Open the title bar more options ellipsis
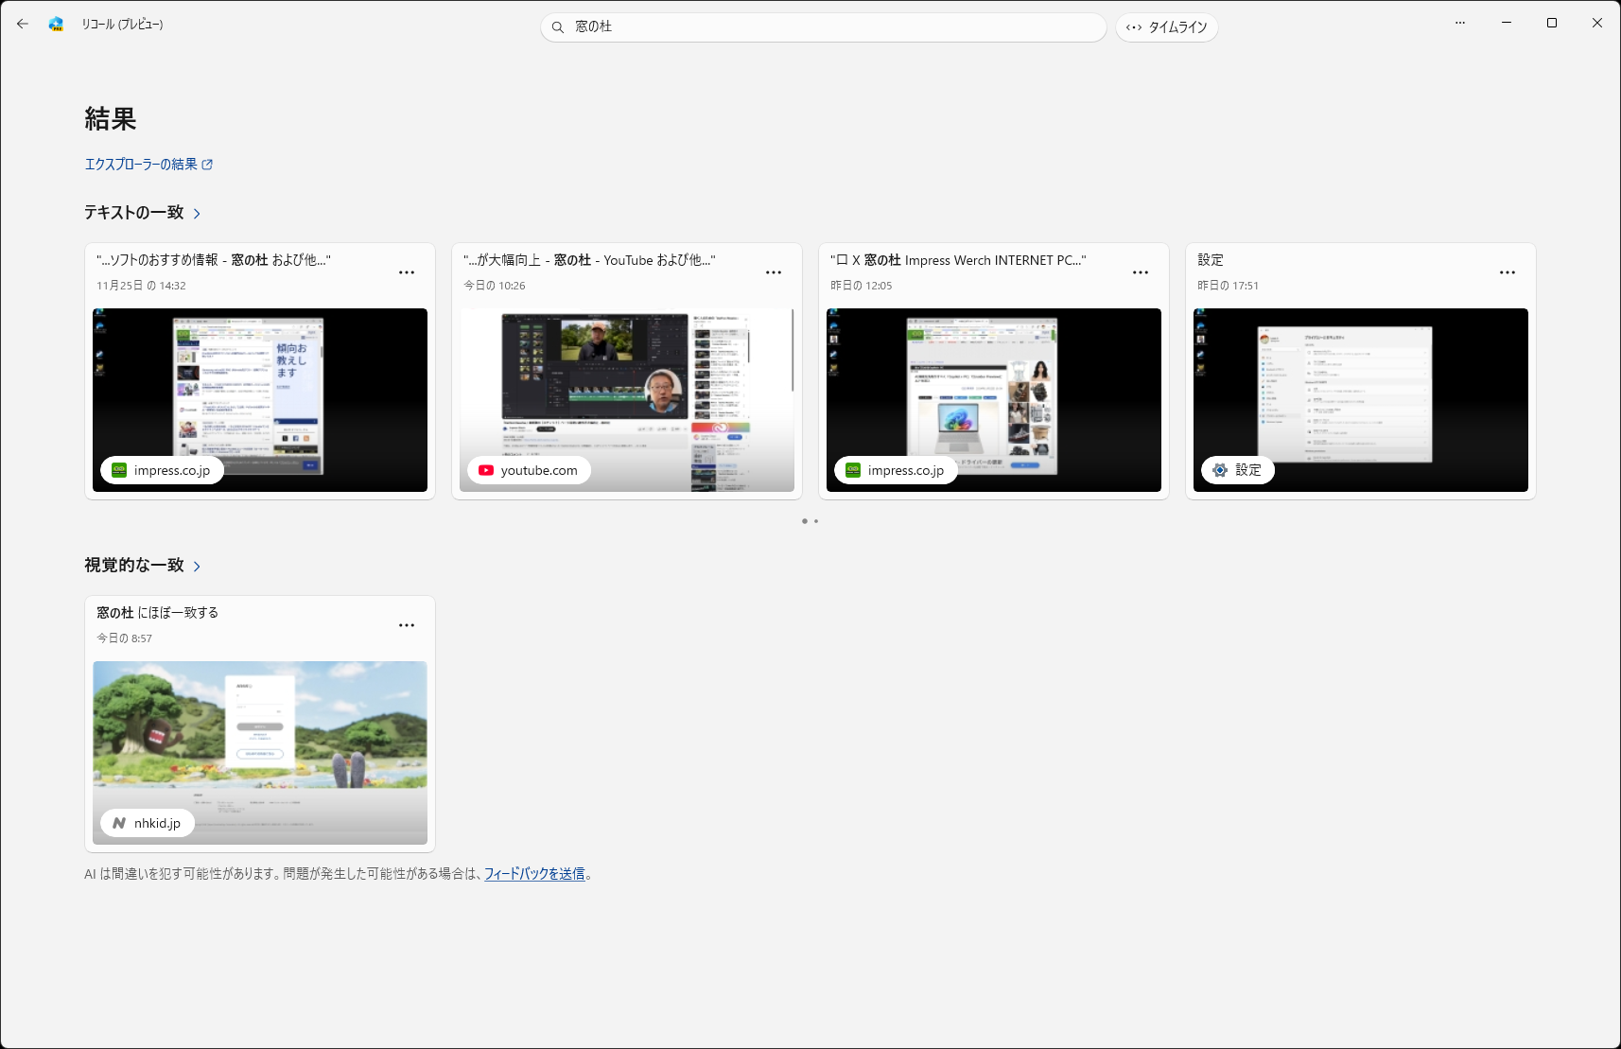Image resolution: width=1621 pixels, height=1049 pixels. click(1460, 23)
